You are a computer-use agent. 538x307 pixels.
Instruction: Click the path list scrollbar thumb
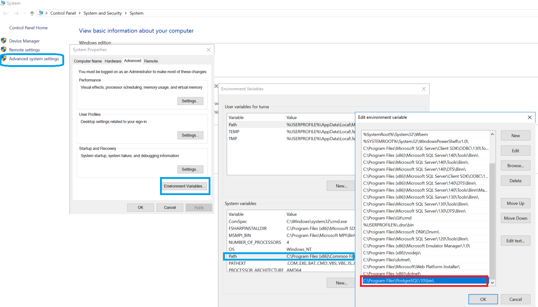492,221
